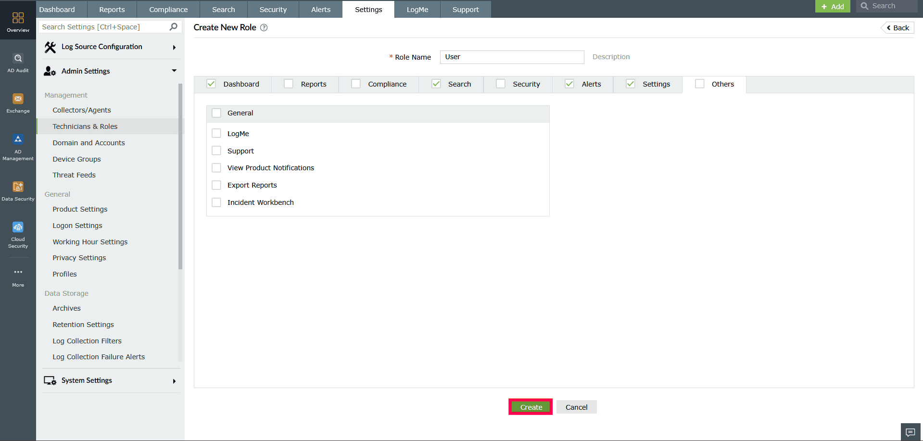Select the Cloud Security sidebar icon
Image resolution: width=923 pixels, height=441 pixels.
click(18, 228)
